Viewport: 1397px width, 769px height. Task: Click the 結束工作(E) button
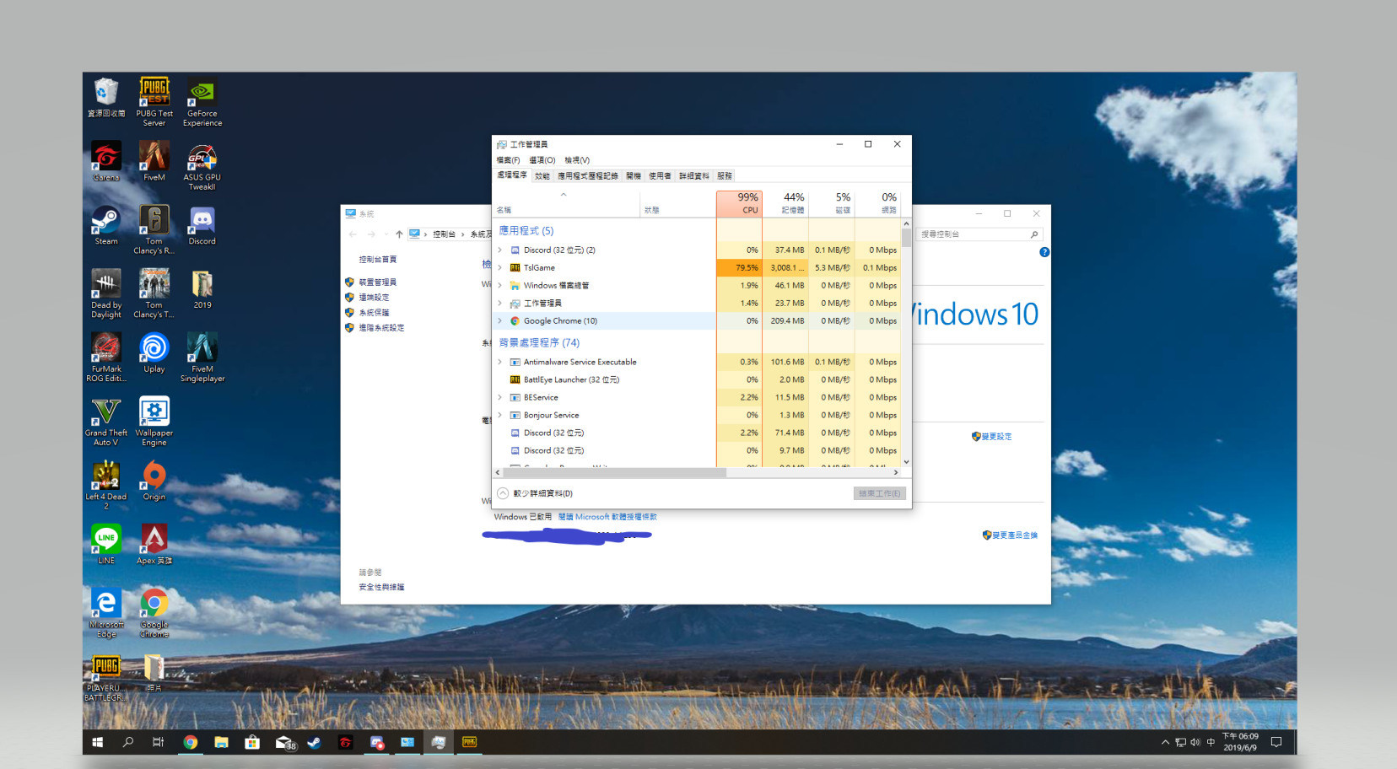click(880, 493)
